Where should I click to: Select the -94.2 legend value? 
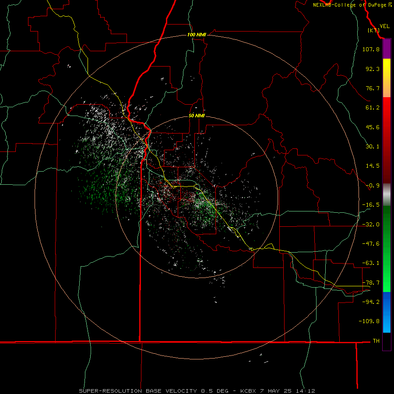[371, 302]
